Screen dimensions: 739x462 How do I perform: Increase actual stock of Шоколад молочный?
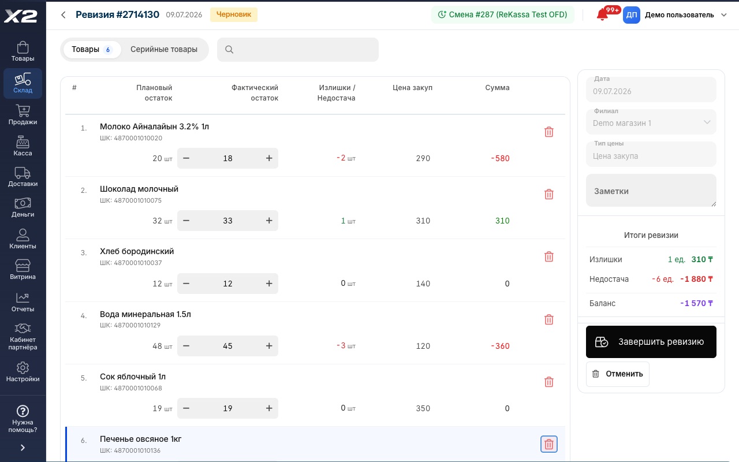(x=269, y=221)
